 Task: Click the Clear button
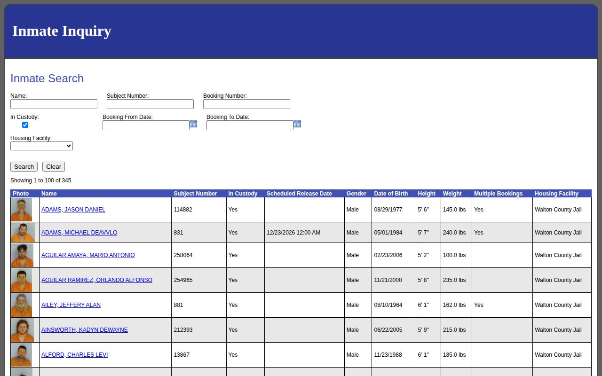(x=54, y=166)
